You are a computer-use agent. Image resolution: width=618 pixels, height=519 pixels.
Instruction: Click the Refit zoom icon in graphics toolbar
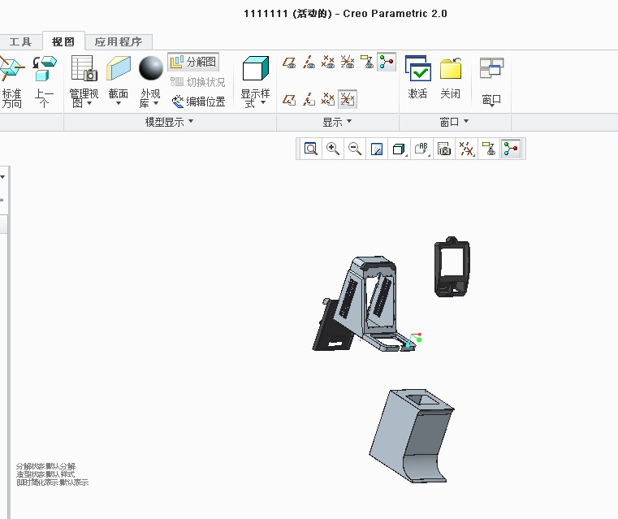click(310, 149)
